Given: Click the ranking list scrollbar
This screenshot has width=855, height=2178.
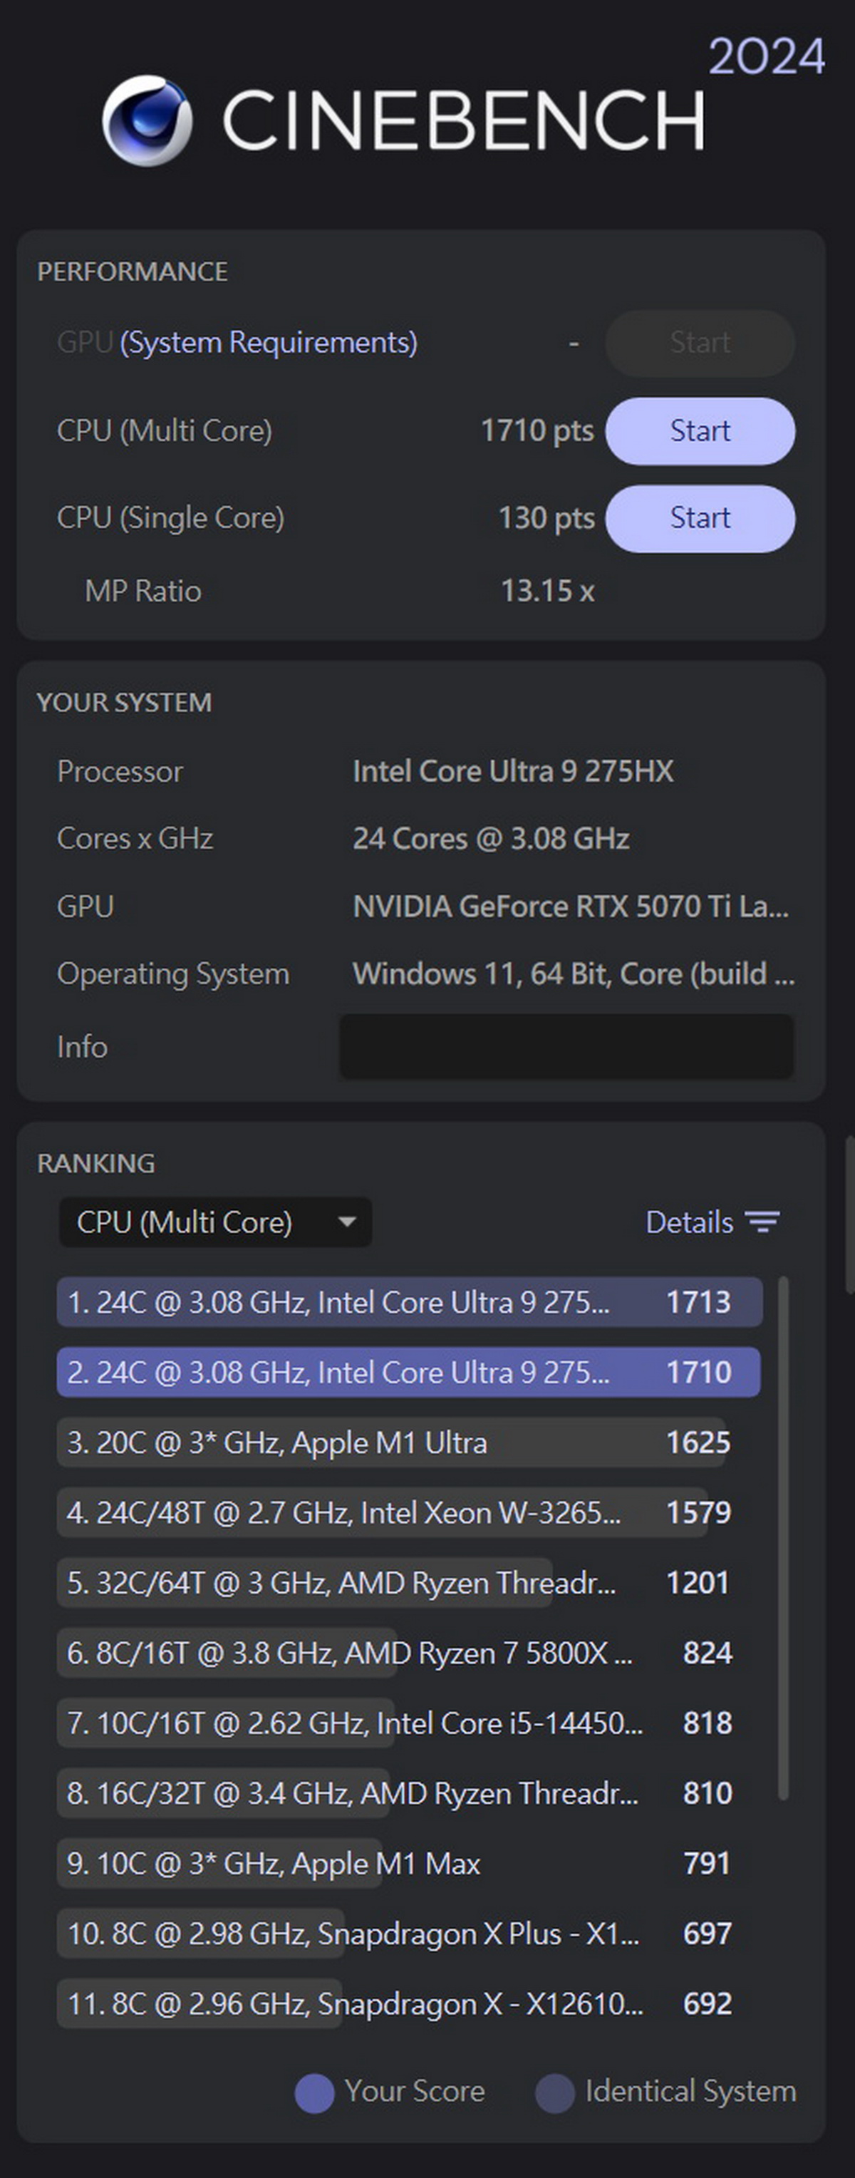Looking at the screenshot, I should click(x=783, y=1539).
